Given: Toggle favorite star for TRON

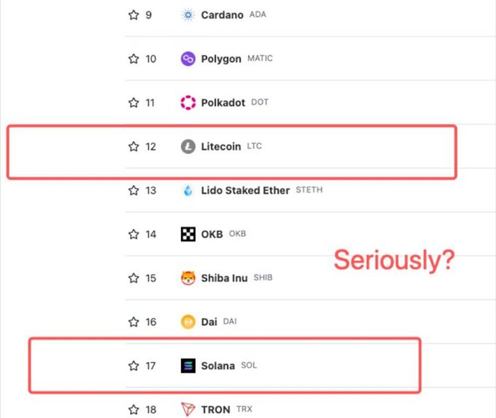Looking at the screenshot, I should tap(133, 410).
